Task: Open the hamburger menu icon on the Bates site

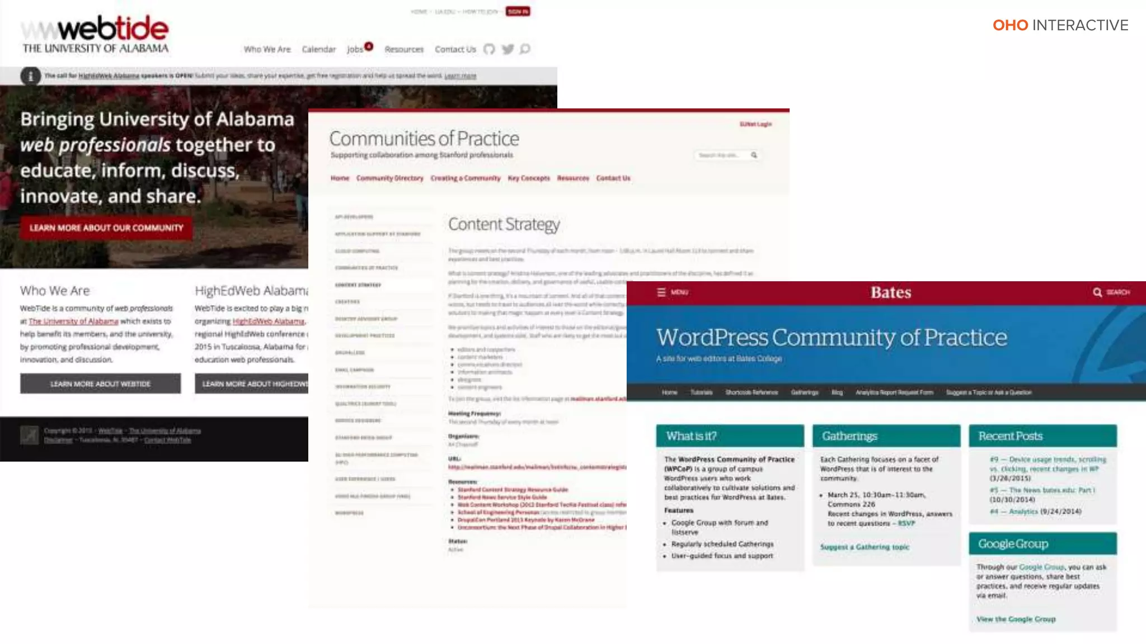Action: coord(661,292)
